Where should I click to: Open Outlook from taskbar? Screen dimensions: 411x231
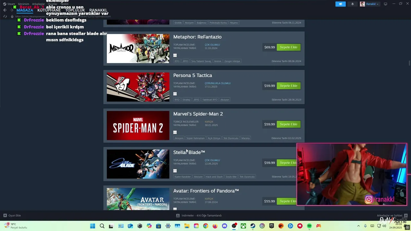coord(130,226)
